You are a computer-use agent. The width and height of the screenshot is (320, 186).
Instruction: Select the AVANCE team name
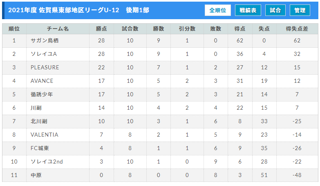tap(42, 81)
